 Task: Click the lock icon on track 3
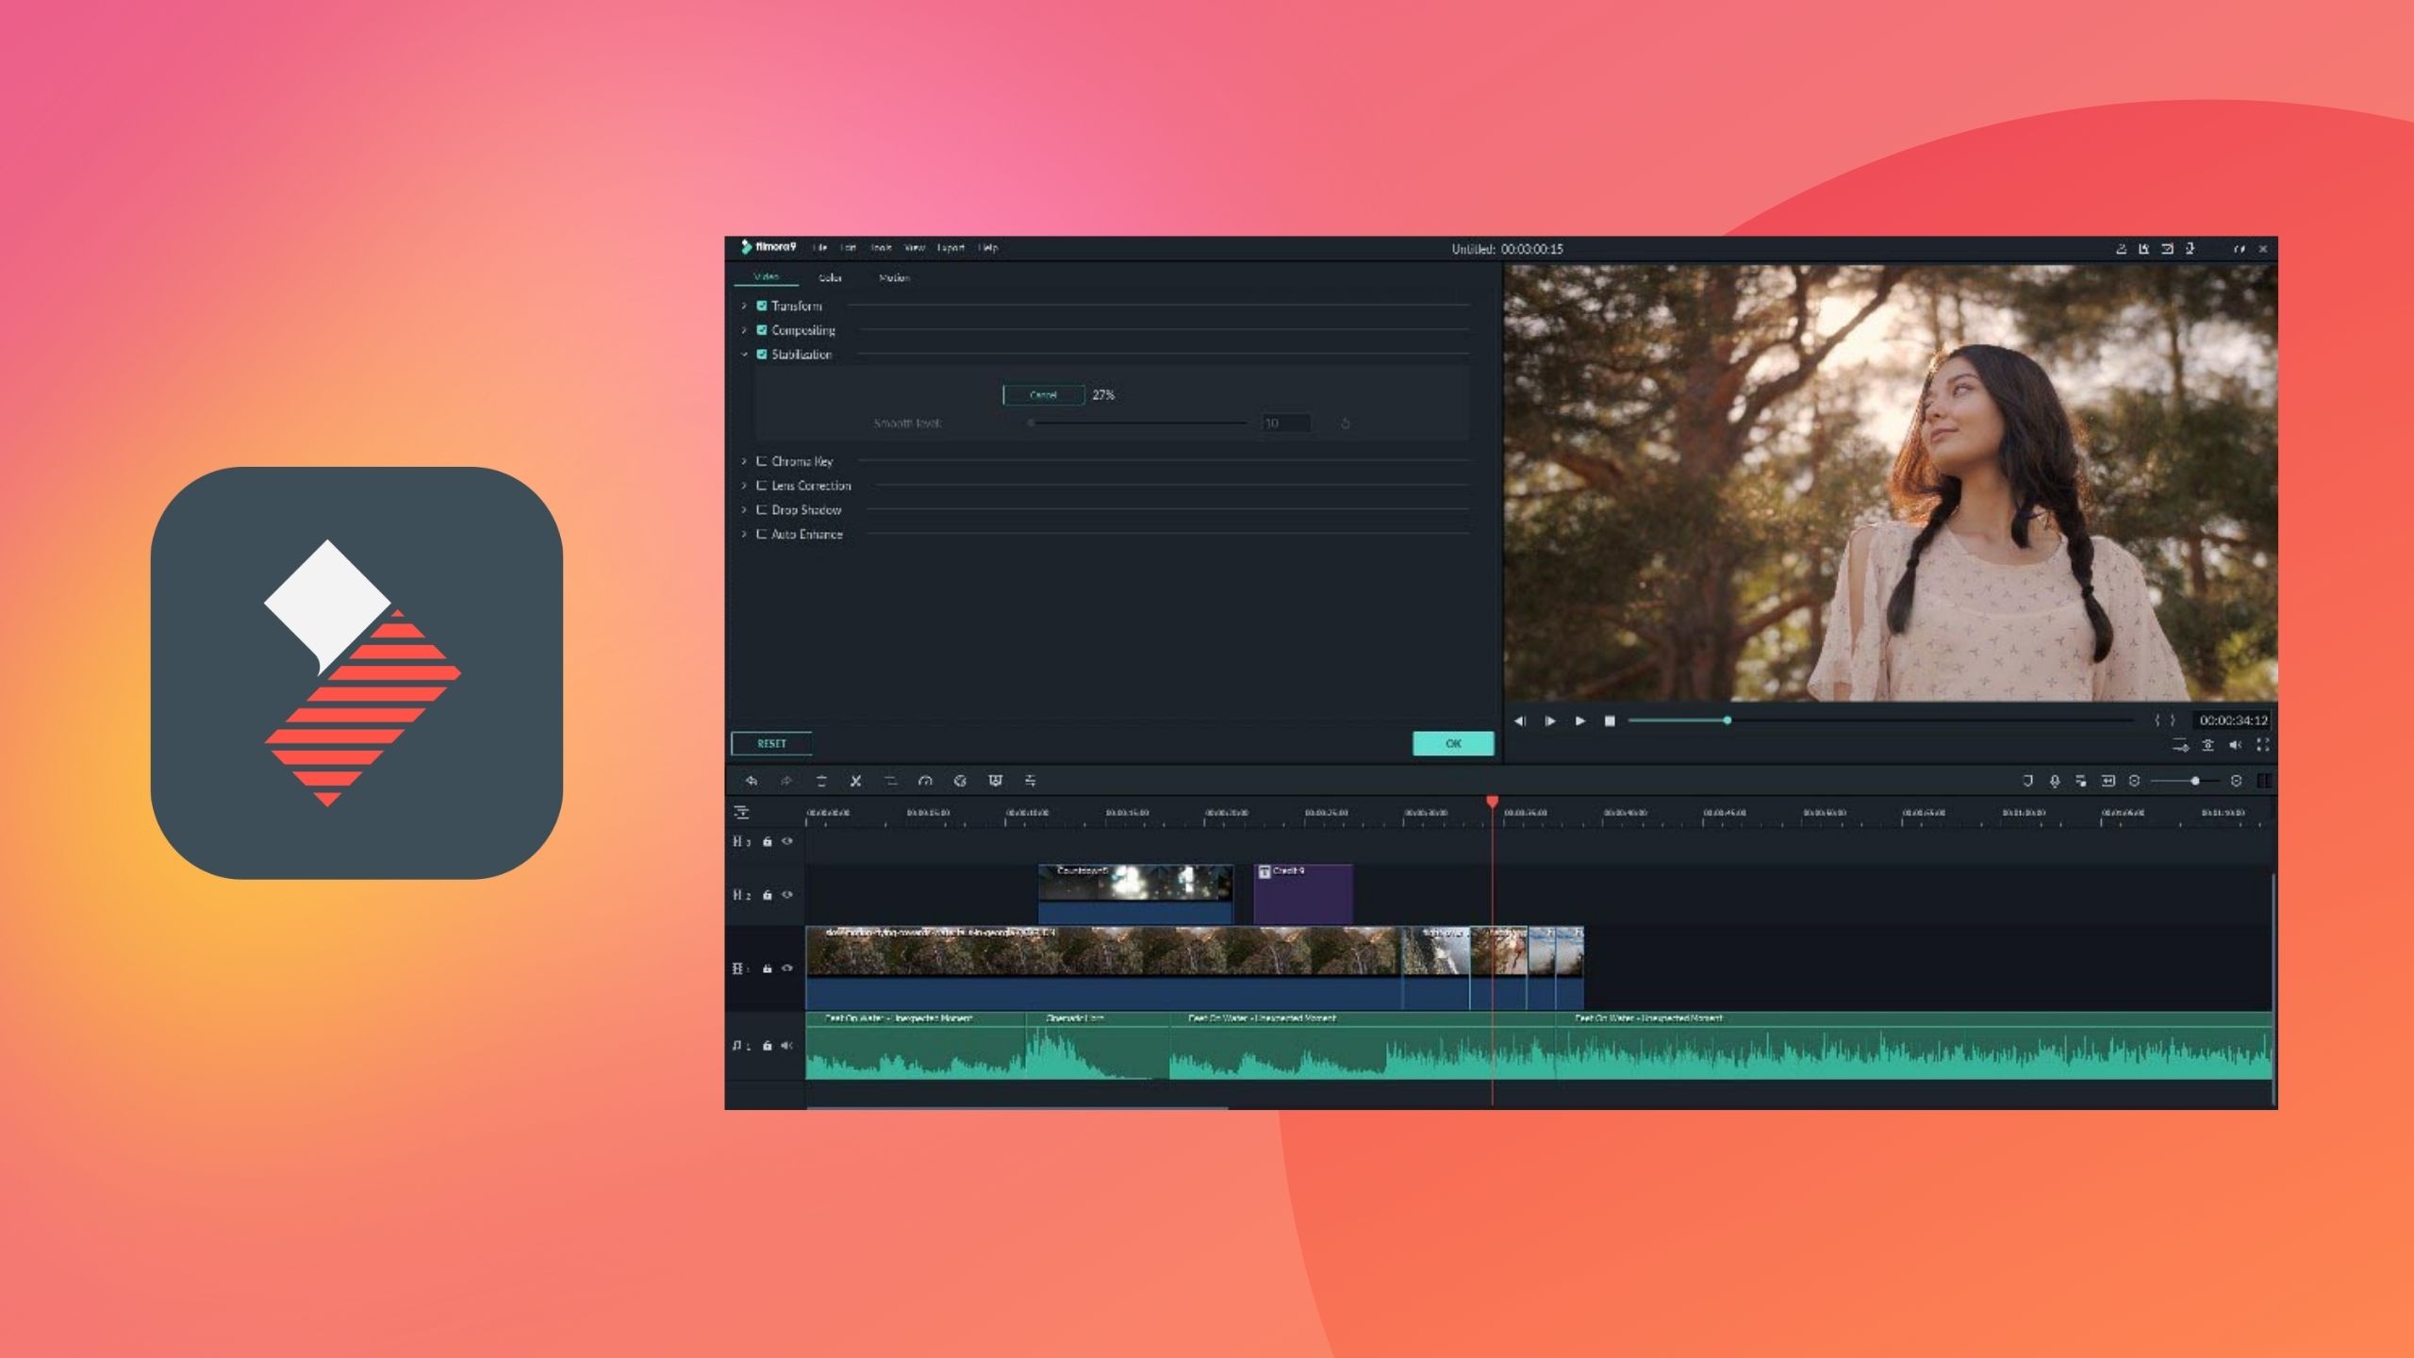pos(767,841)
